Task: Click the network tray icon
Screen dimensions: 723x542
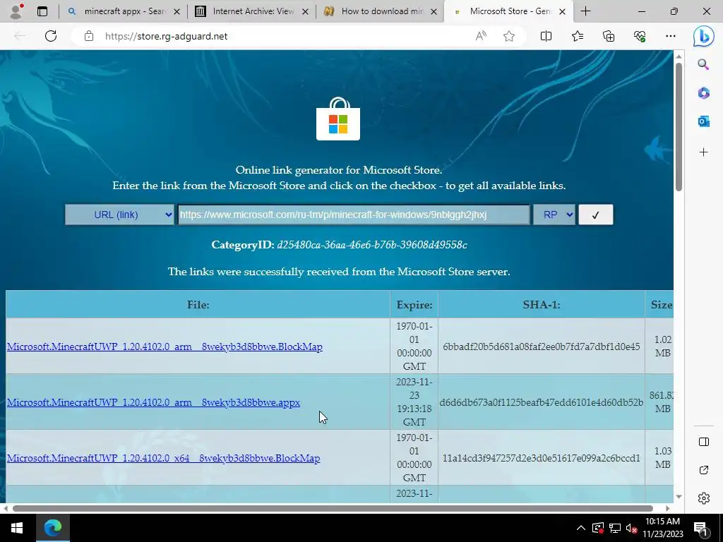Action: coord(615,528)
